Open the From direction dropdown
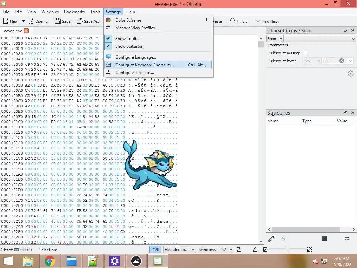This screenshot has width=357, height=268. pyautogui.click(x=275, y=38)
